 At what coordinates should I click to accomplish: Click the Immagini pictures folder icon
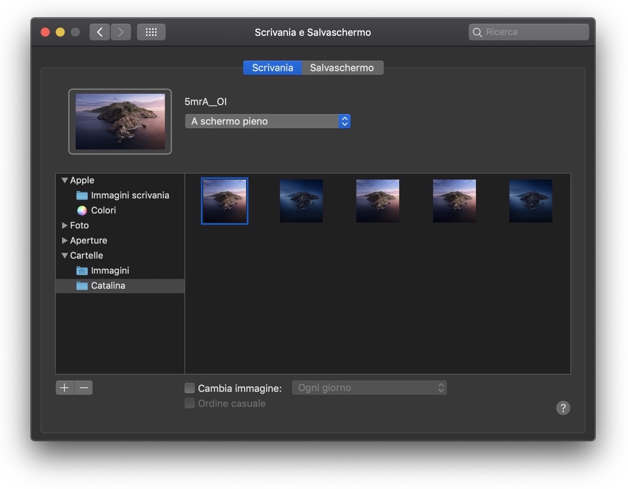click(x=82, y=271)
